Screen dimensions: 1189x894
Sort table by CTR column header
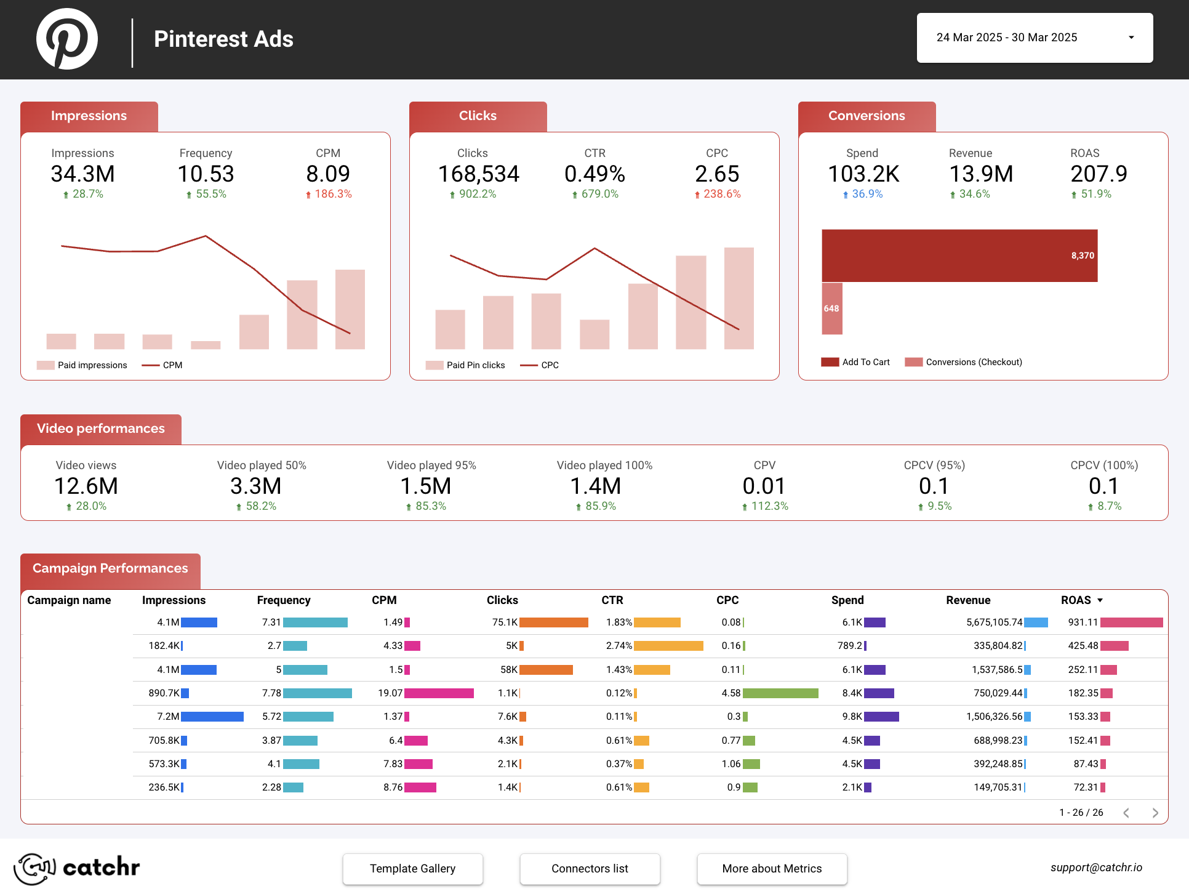tap(612, 600)
